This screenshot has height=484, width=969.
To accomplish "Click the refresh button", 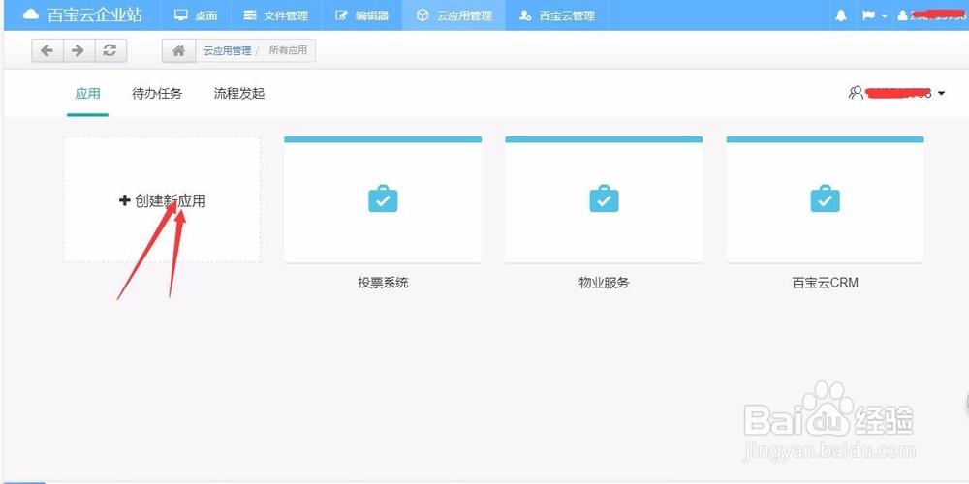I will point(110,50).
